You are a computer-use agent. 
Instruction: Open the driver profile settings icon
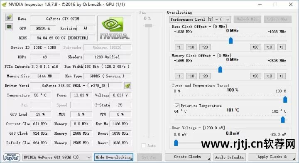(127, 86)
